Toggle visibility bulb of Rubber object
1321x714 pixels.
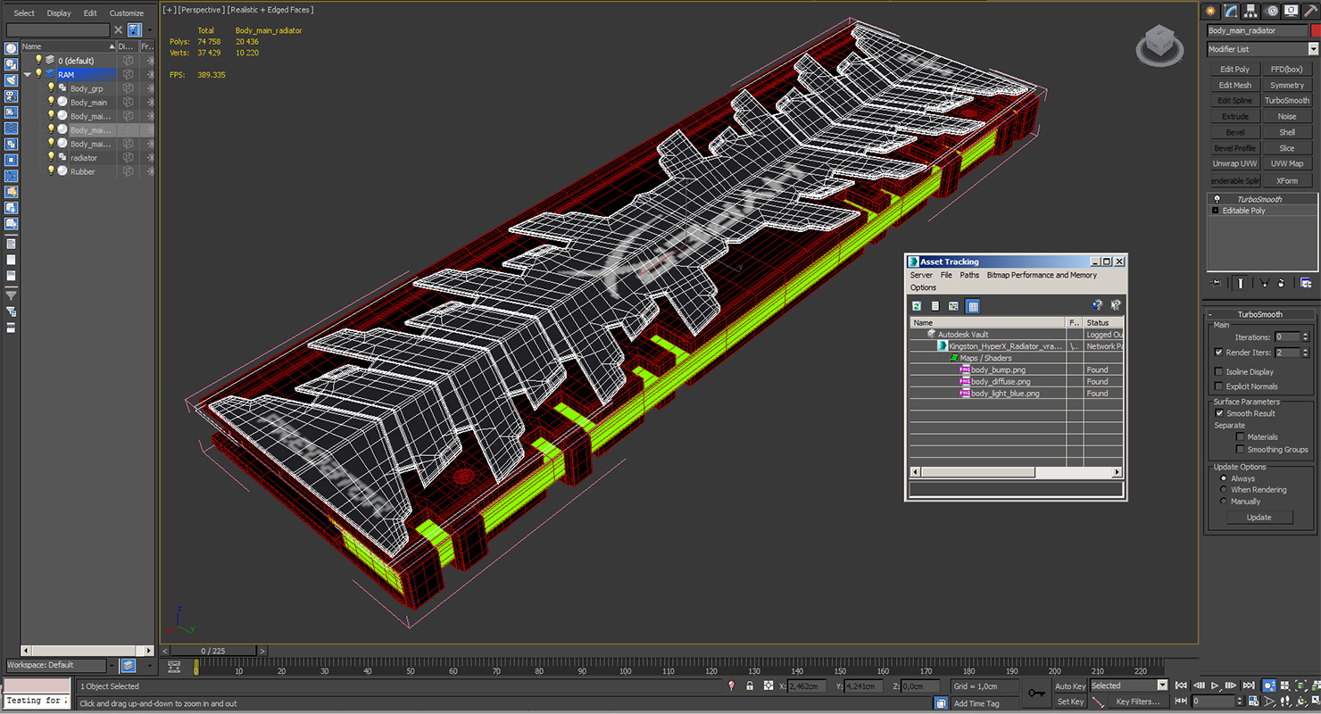(51, 170)
